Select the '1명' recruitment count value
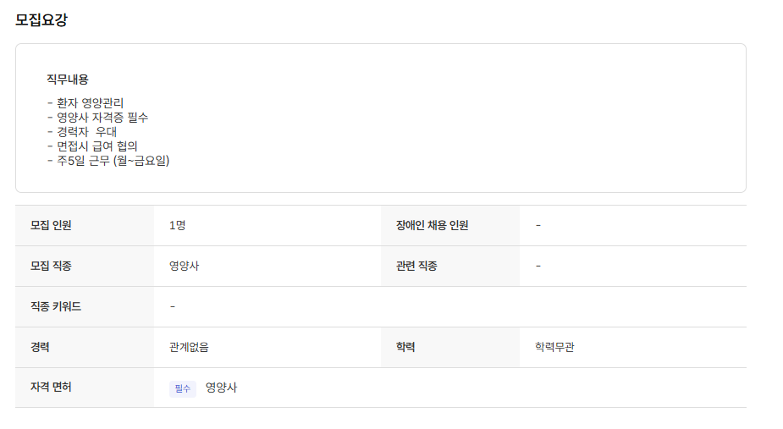 click(178, 225)
